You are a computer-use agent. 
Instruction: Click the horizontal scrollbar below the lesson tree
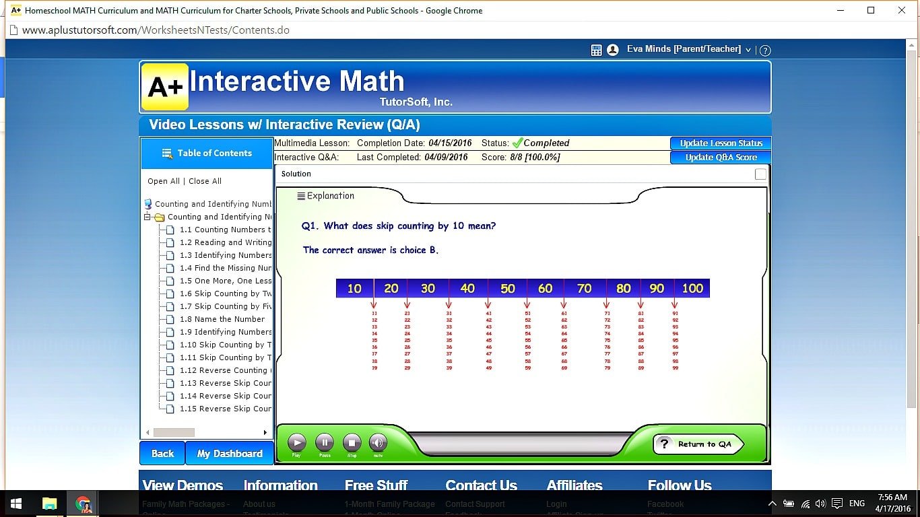(175, 432)
